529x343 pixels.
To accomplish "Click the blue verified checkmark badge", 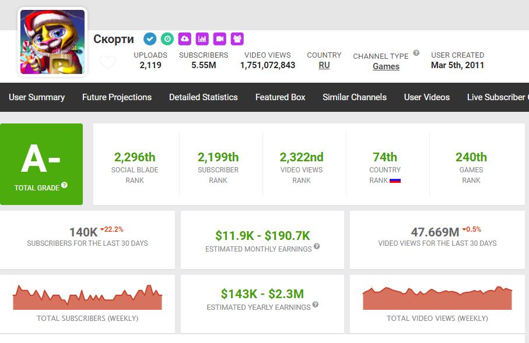I will click(150, 39).
